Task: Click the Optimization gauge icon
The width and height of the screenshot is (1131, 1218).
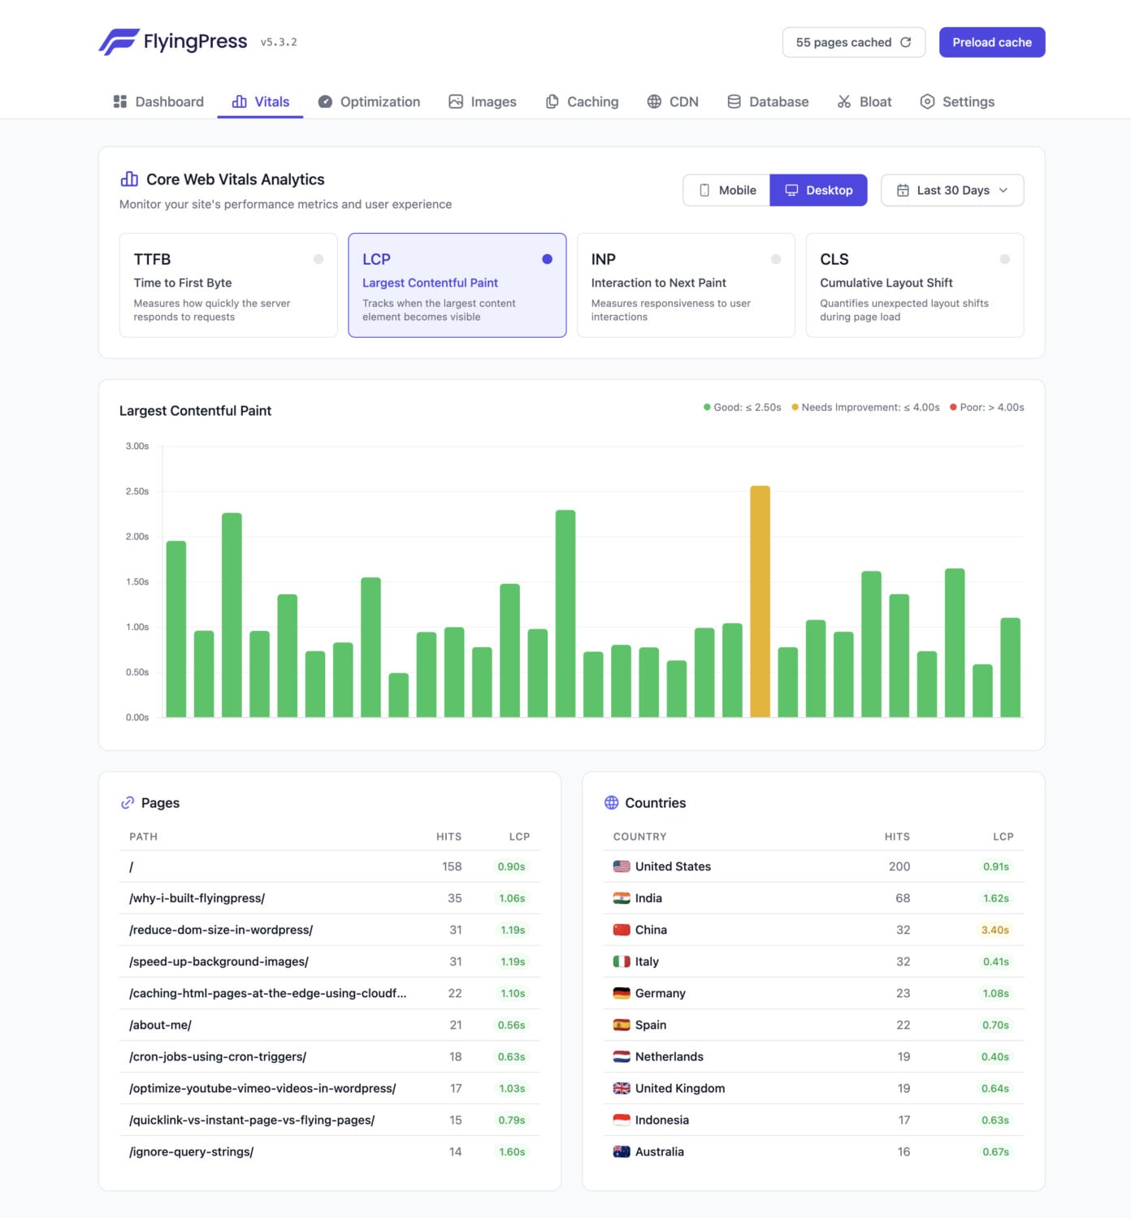Action: point(325,101)
